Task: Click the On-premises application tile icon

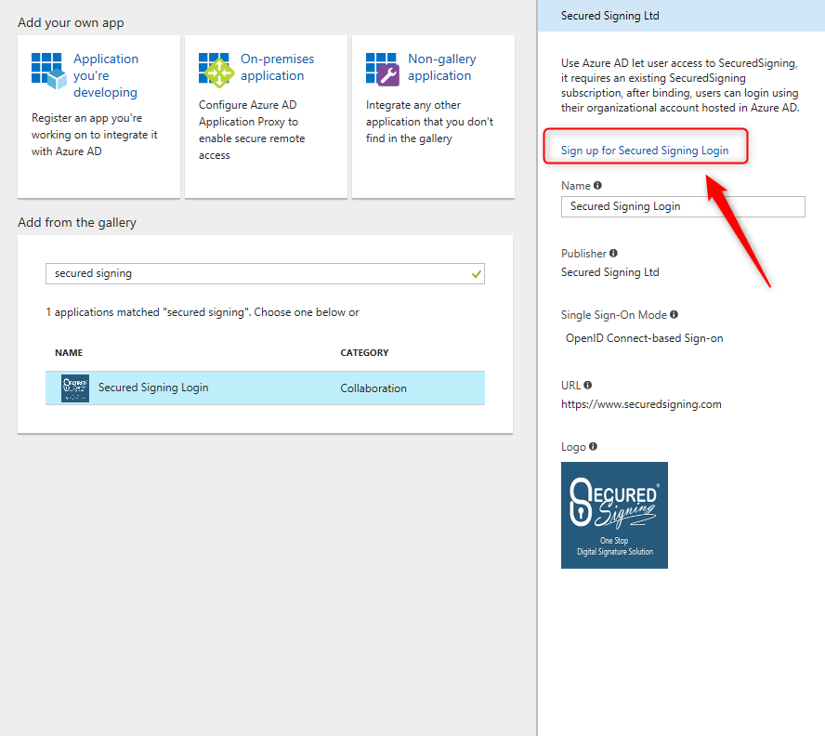Action: point(216,70)
